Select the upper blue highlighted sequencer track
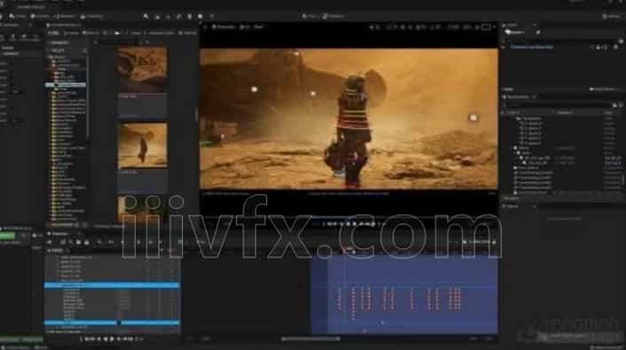This screenshot has height=350, width=626. (112, 285)
